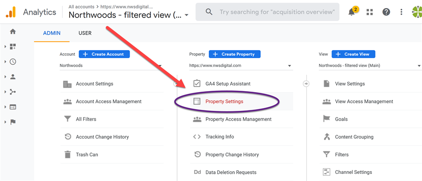Expand the Audience sidebar section arrow
422x181 pixels.
pos(5,77)
